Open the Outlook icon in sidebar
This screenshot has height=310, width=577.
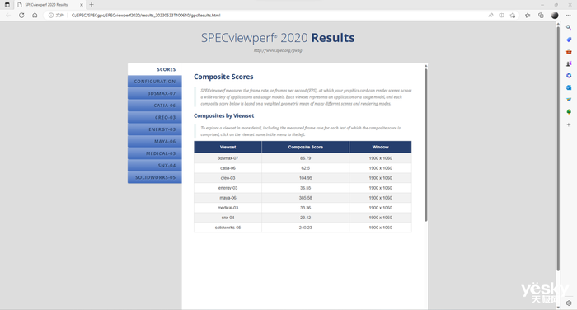click(x=569, y=87)
